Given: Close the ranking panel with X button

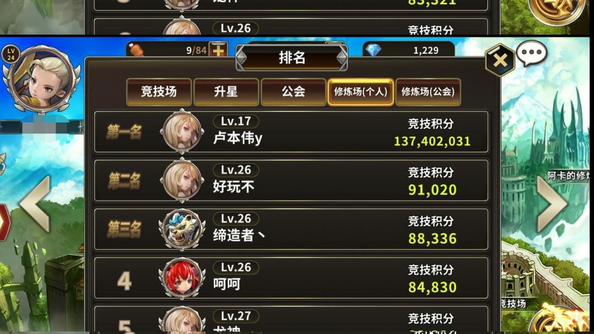Looking at the screenshot, I should 500,60.
